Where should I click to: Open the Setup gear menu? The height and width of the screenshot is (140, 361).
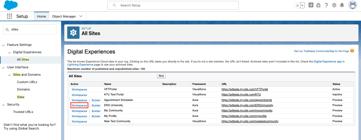tap(334, 5)
